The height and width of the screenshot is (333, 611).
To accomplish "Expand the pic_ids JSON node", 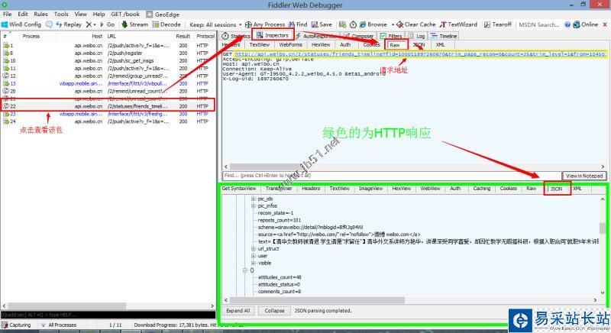I will click(254, 199).
